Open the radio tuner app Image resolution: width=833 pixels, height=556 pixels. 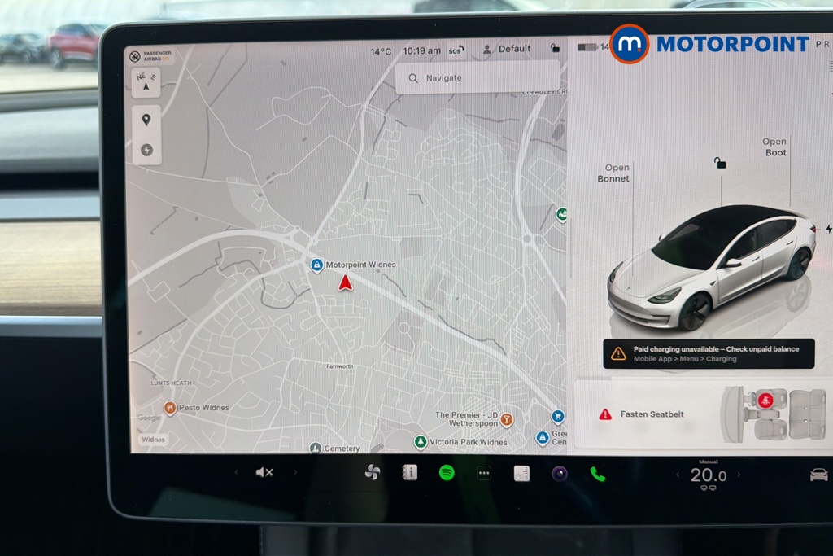(x=521, y=472)
